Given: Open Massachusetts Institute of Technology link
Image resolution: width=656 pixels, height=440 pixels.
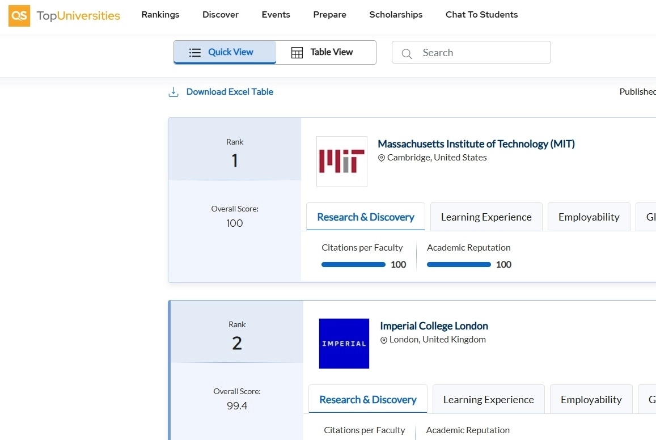Looking at the screenshot, I should coord(476,144).
